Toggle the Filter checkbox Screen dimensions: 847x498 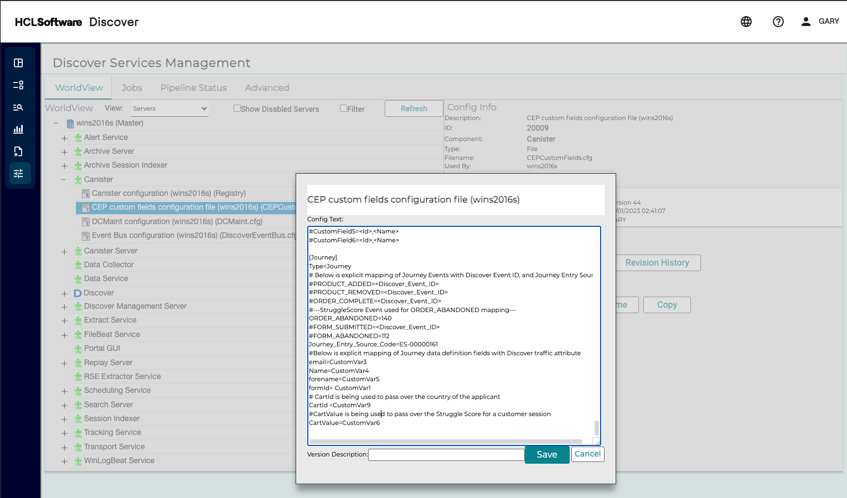point(343,108)
